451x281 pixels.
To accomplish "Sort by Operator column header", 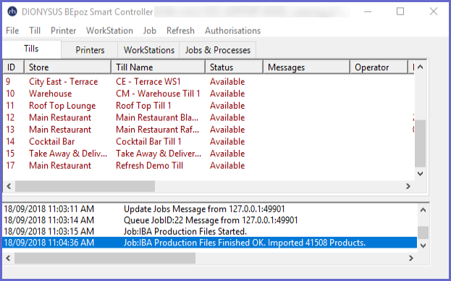I will click(x=379, y=67).
